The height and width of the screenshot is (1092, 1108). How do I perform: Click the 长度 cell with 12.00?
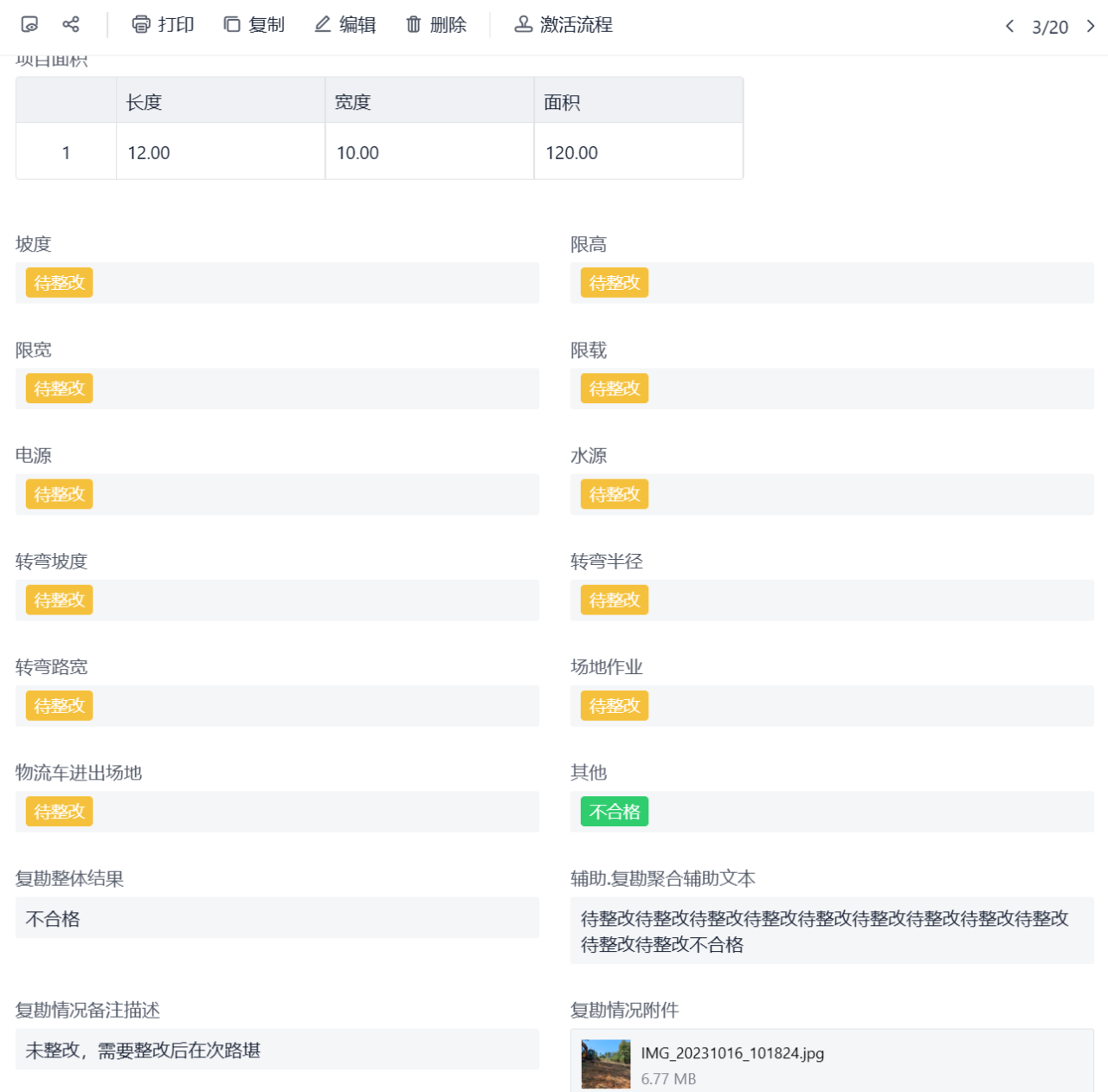click(x=220, y=152)
